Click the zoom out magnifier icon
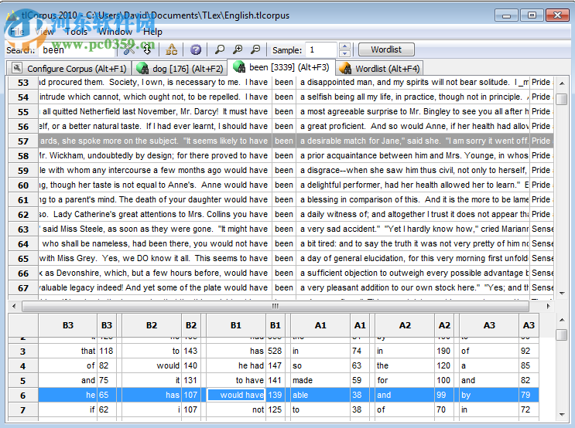Screen dimensions: 575x428 [255, 49]
